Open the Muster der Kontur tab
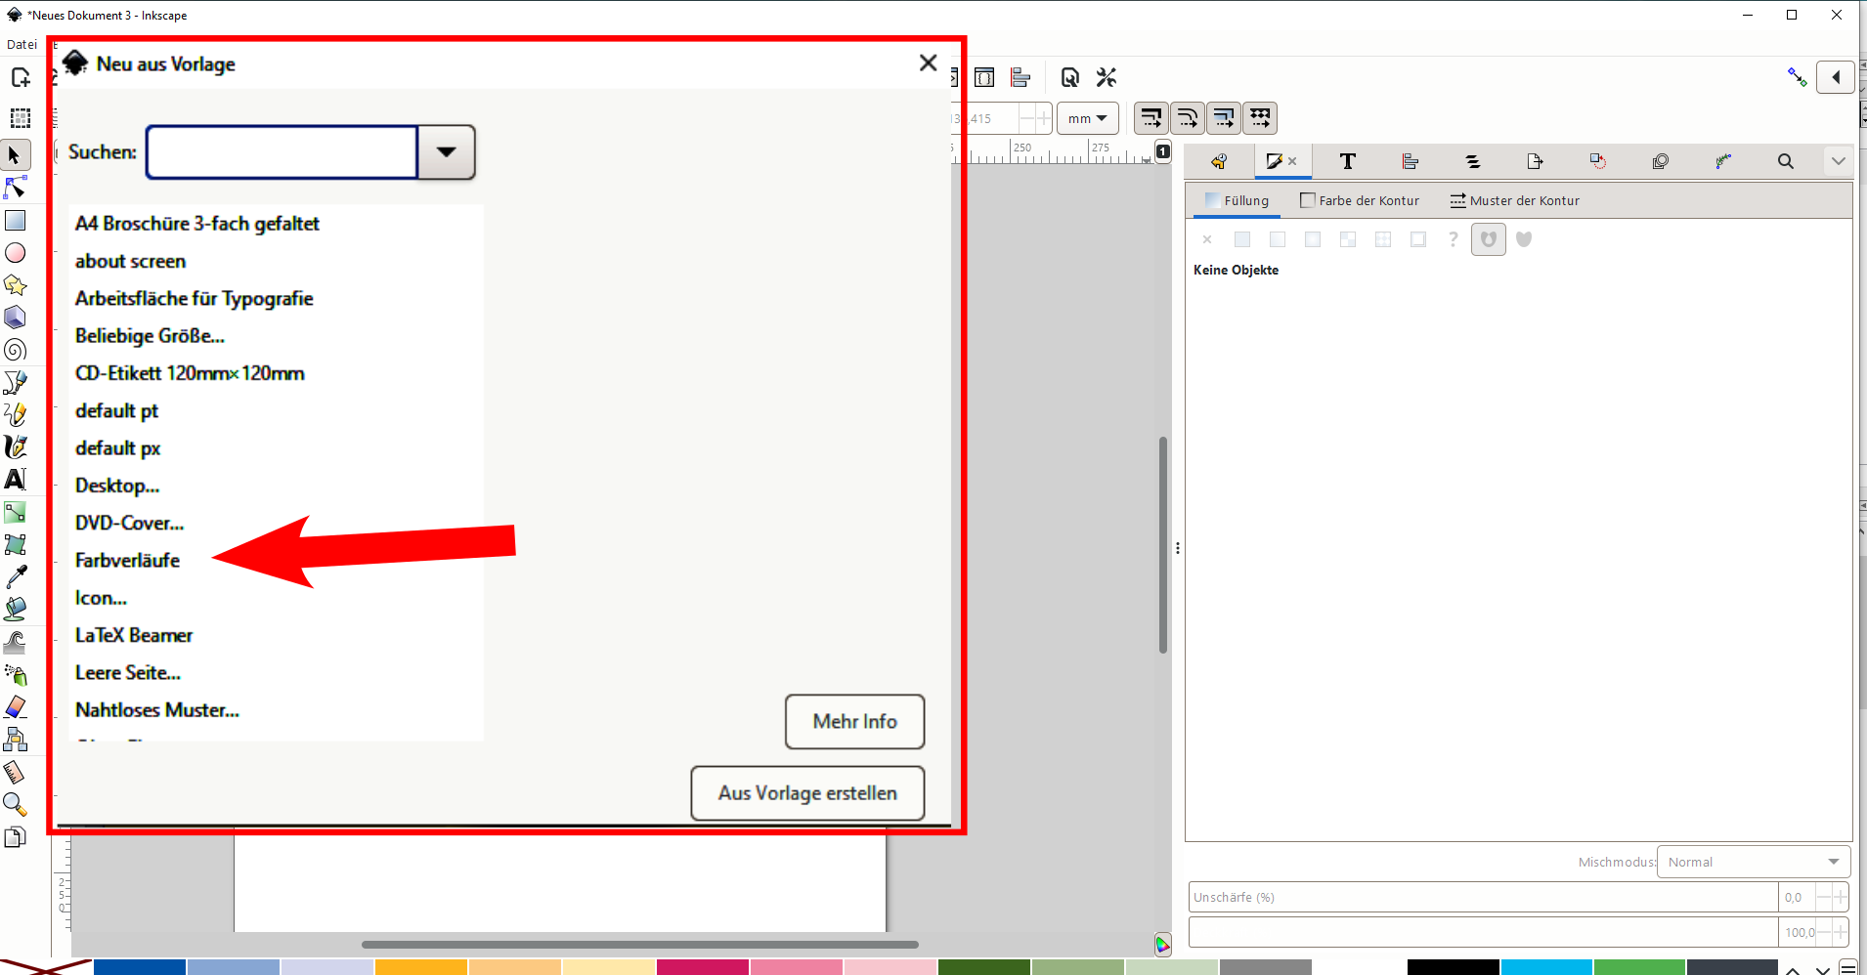 (1514, 200)
